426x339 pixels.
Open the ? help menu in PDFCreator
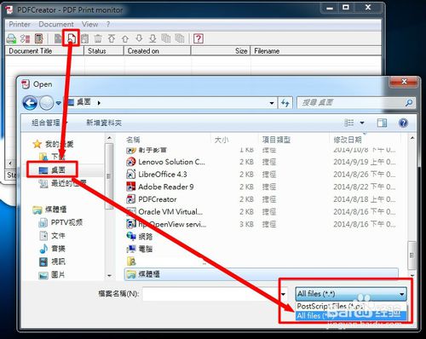(108, 25)
